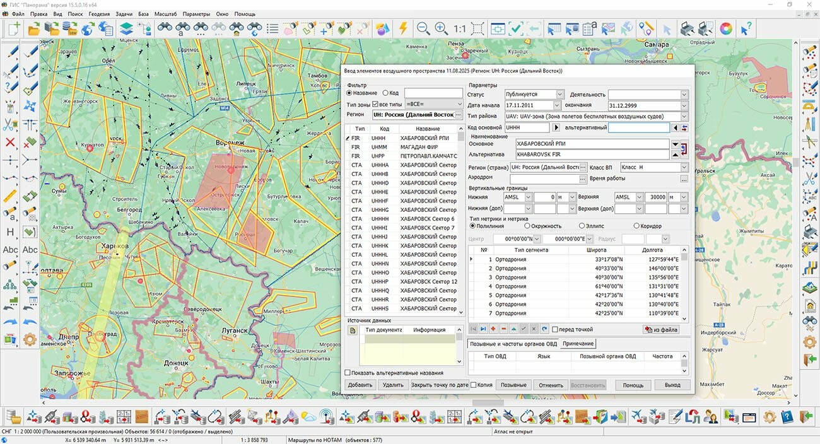Click the zoom out magnifier icon
Image resolution: width=820 pixels, height=444 pixels.
click(423, 28)
